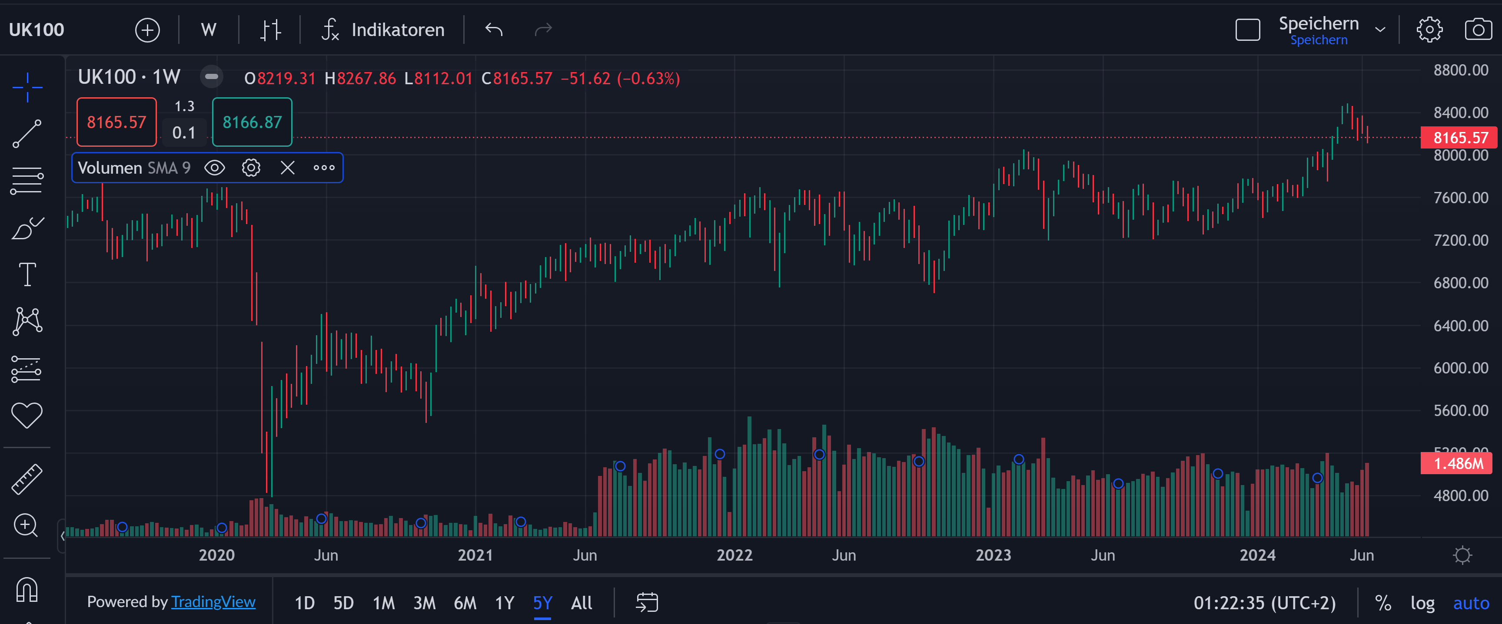The height and width of the screenshot is (624, 1502).
Task: Activate the magnet snap mode
Action: click(27, 589)
